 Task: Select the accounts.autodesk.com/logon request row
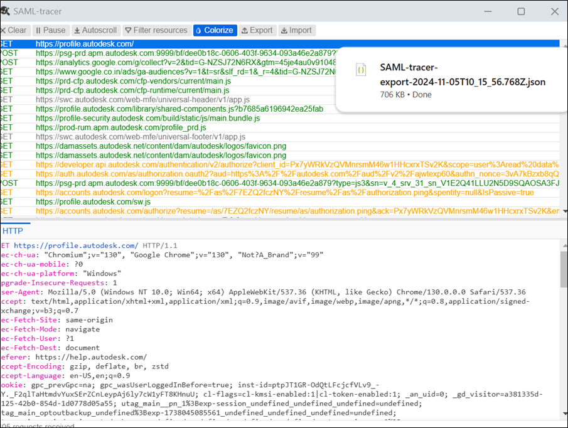280,193
